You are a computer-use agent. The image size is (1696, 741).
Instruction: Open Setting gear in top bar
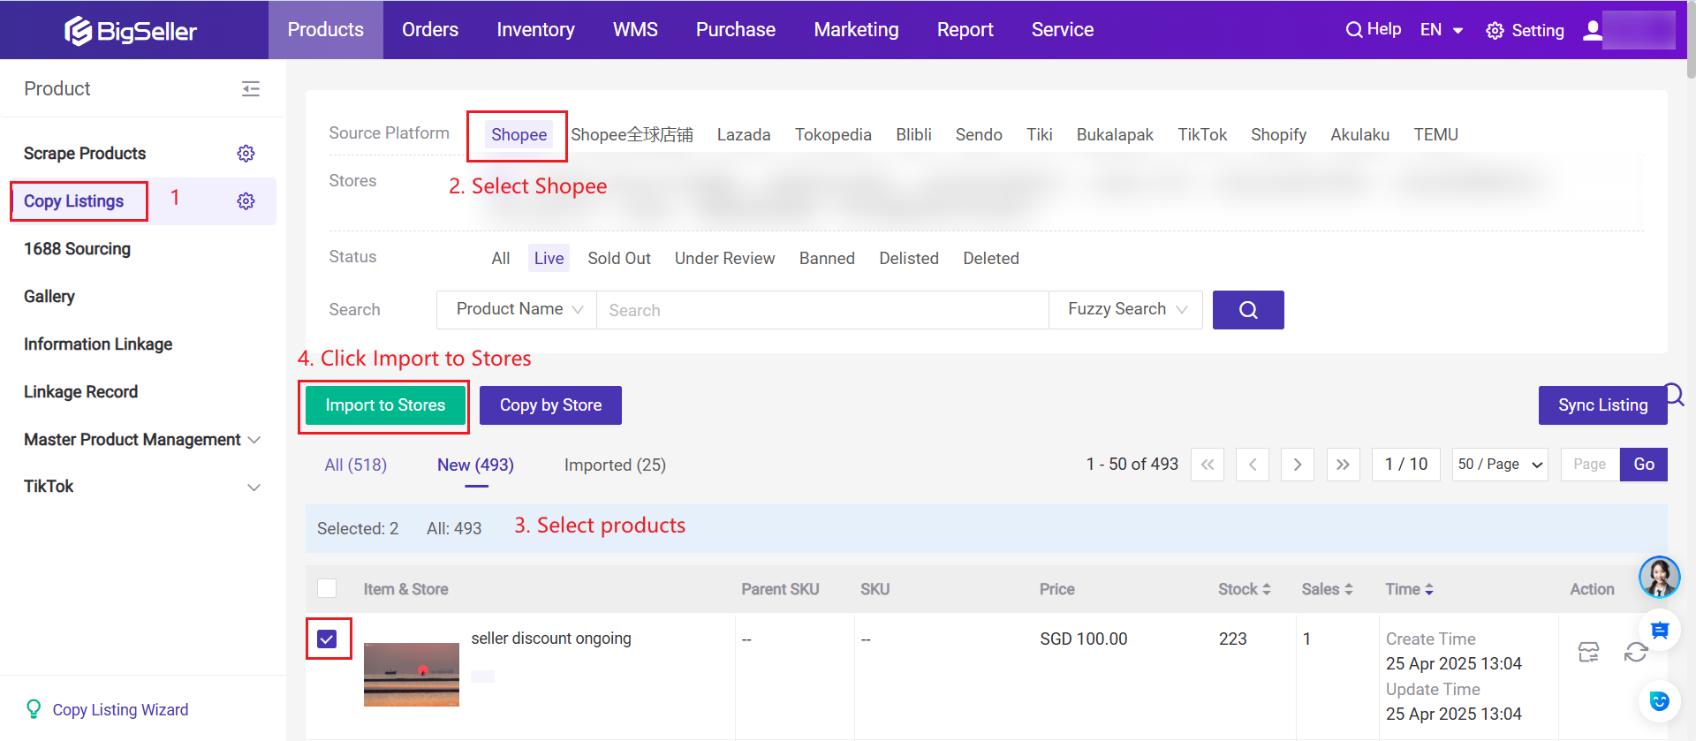(1495, 31)
